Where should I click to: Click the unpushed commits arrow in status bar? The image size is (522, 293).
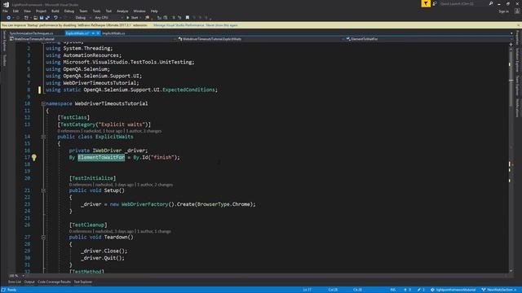(x=405, y=290)
